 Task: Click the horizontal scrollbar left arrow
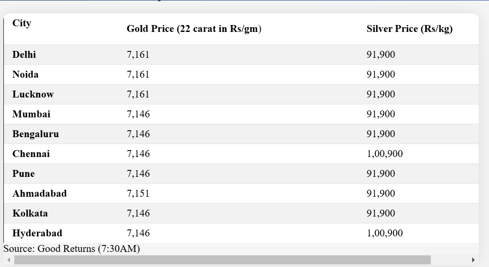click(8, 260)
